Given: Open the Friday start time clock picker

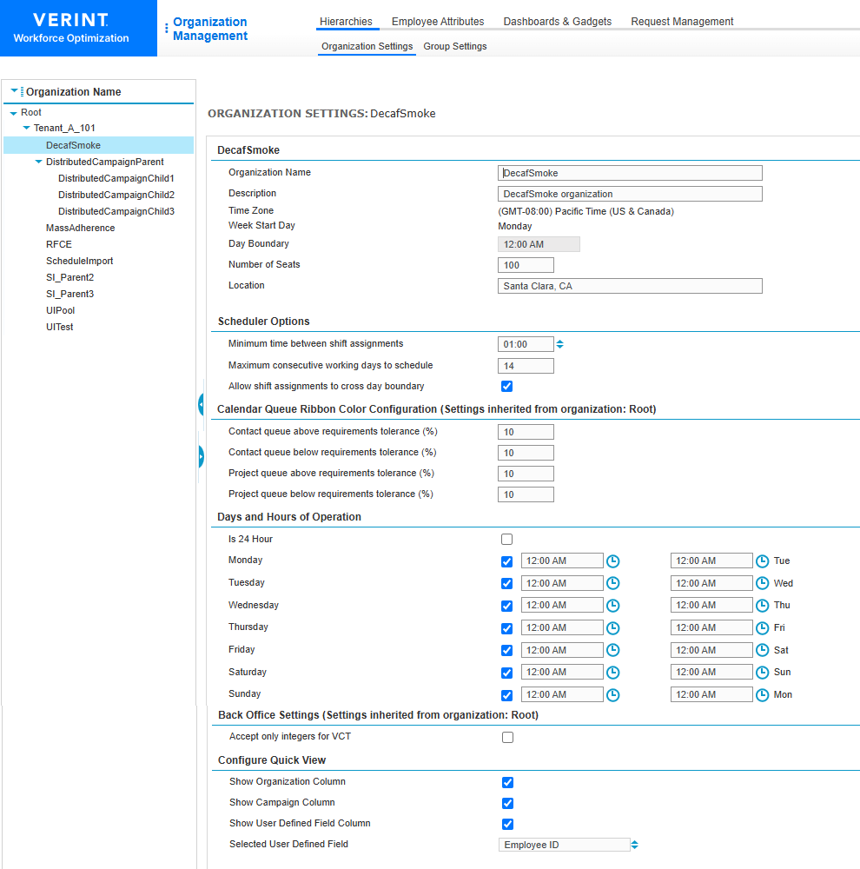Looking at the screenshot, I should (x=612, y=650).
